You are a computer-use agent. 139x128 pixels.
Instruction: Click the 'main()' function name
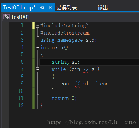[x=60, y=47]
